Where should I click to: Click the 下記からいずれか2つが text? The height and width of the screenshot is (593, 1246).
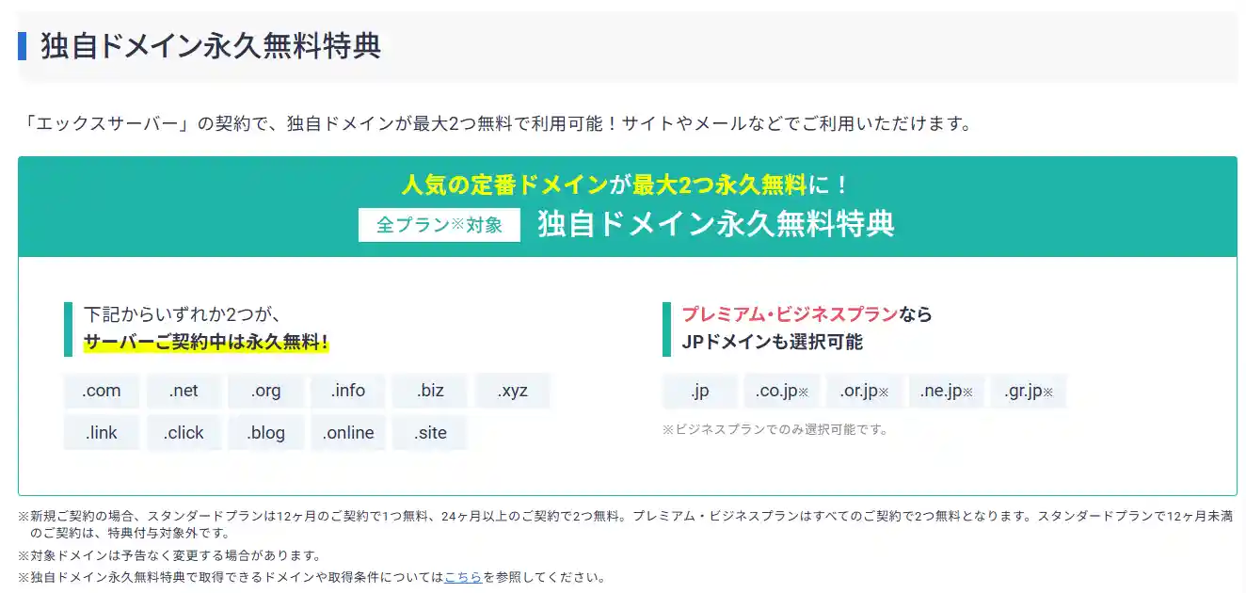[182, 314]
